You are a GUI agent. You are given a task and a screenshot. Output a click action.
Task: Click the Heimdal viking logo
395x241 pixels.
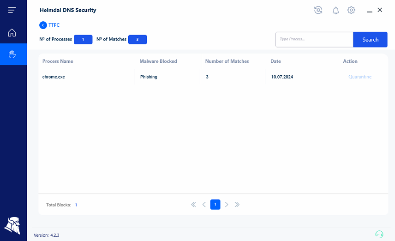pos(12,226)
